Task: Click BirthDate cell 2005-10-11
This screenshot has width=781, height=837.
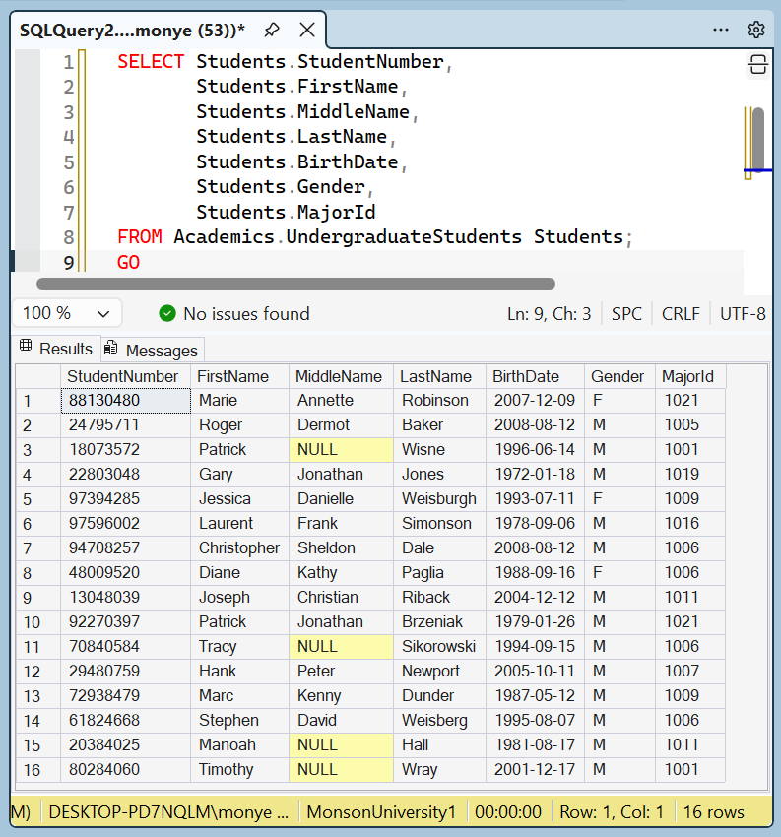Action: click(x=536, y=671)
